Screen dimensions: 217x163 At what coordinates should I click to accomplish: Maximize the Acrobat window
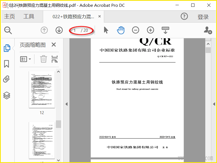(x=193, y=5)
